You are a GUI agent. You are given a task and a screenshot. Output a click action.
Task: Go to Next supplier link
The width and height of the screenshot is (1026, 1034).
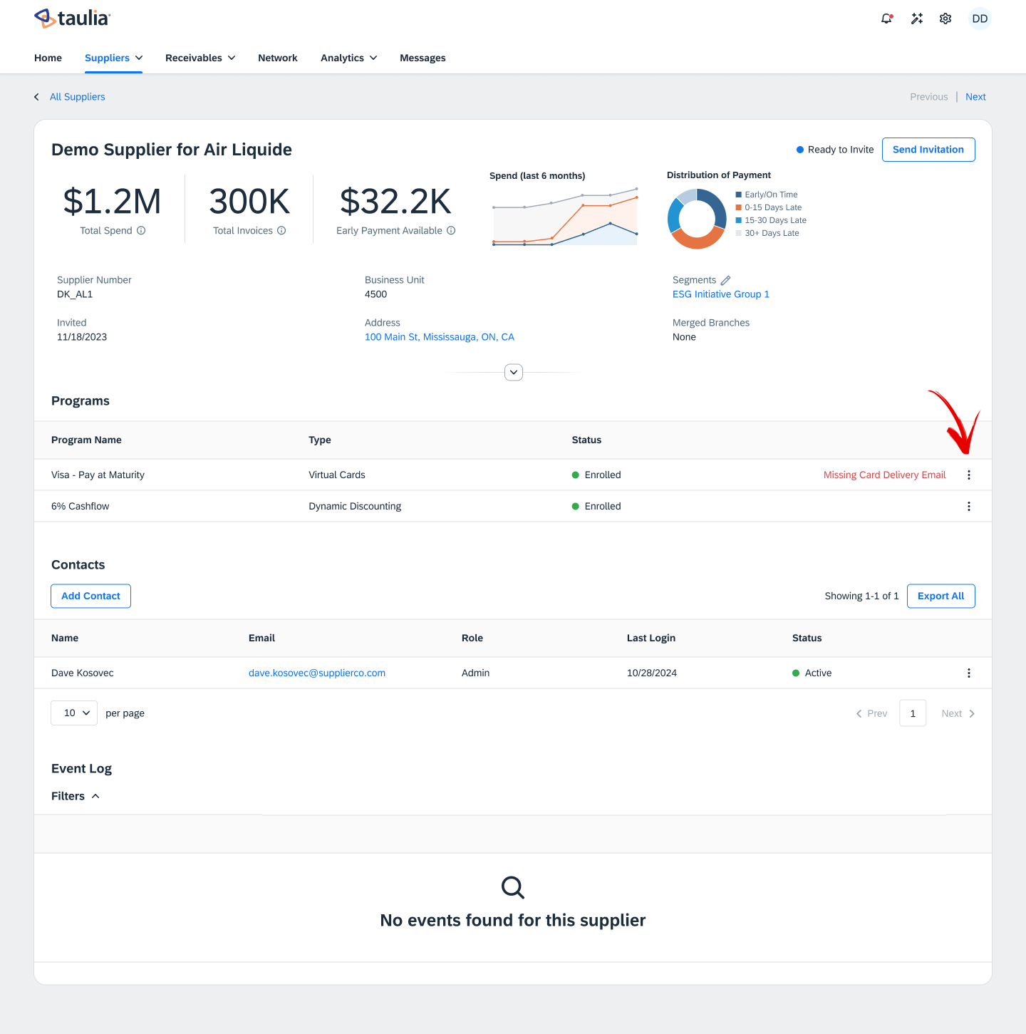coord(975,97)
